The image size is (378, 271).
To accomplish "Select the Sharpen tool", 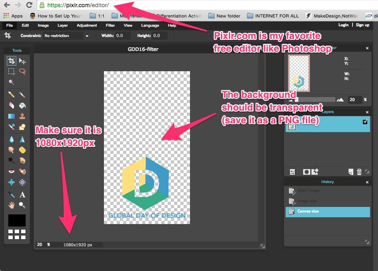I will [22, 139].
